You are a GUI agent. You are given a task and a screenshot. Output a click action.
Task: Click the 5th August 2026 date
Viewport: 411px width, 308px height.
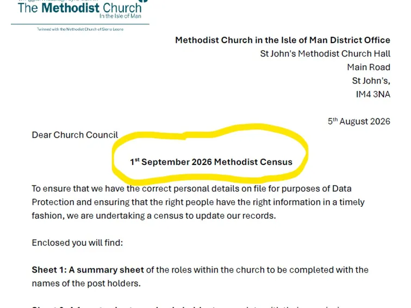[x=359, y=121]
